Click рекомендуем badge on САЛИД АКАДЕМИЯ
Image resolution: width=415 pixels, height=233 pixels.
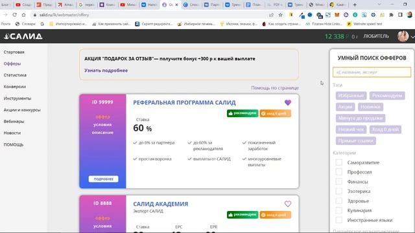coord(243,214)
